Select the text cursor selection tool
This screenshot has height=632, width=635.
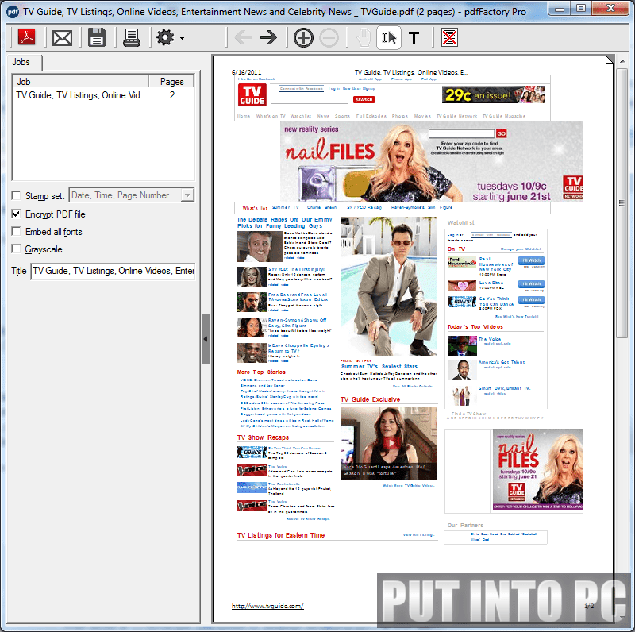[389, 37]
